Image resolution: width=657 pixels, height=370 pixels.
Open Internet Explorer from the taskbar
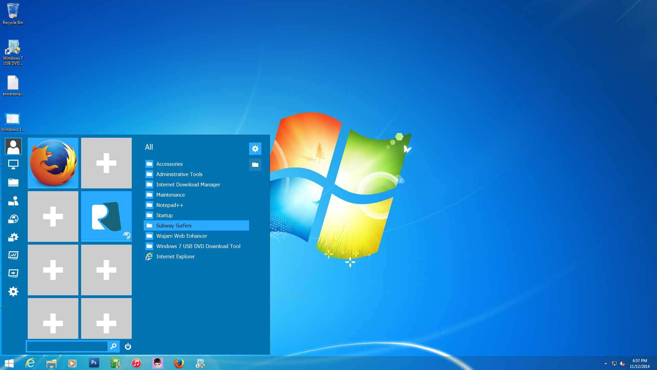coord(30,363)
